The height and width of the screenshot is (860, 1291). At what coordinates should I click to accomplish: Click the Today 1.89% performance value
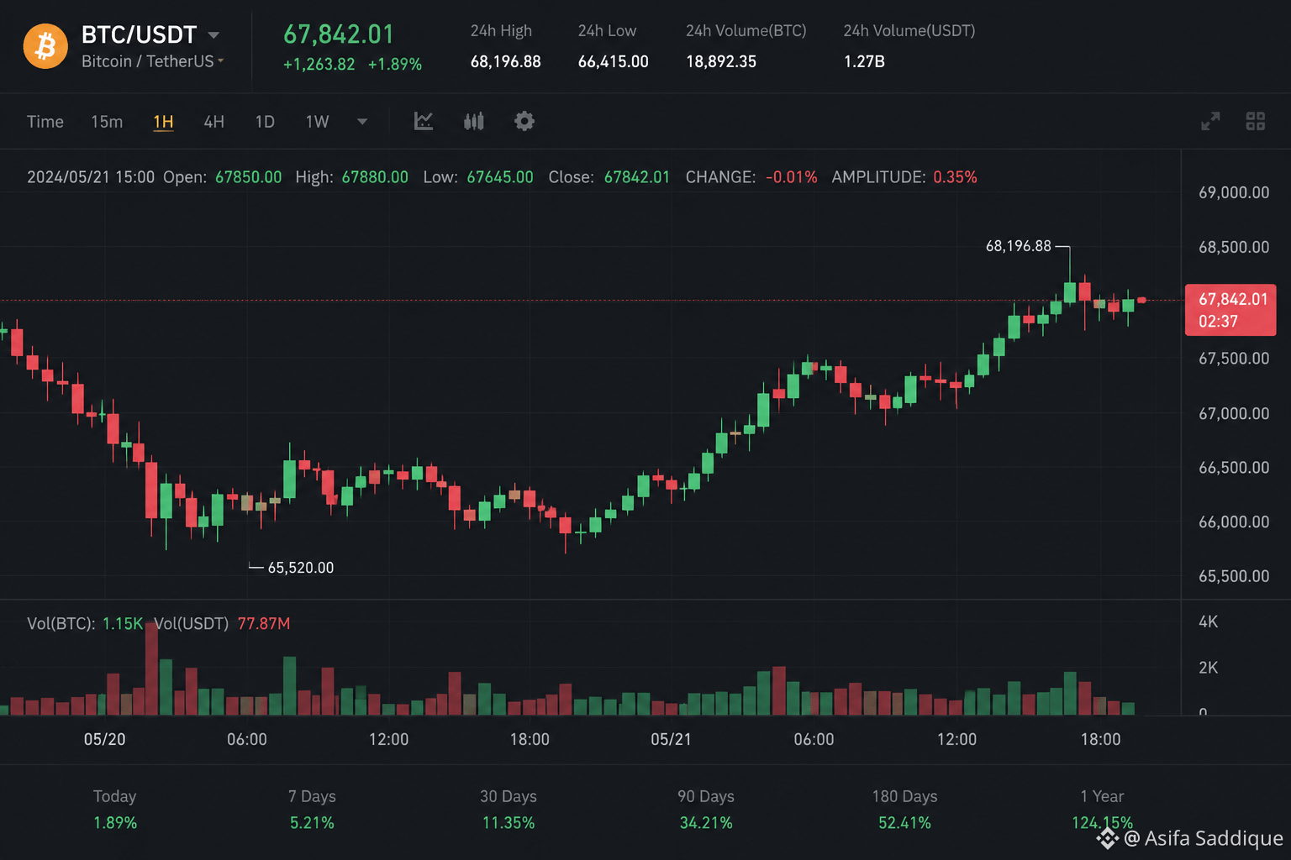[x=115, y=823]
